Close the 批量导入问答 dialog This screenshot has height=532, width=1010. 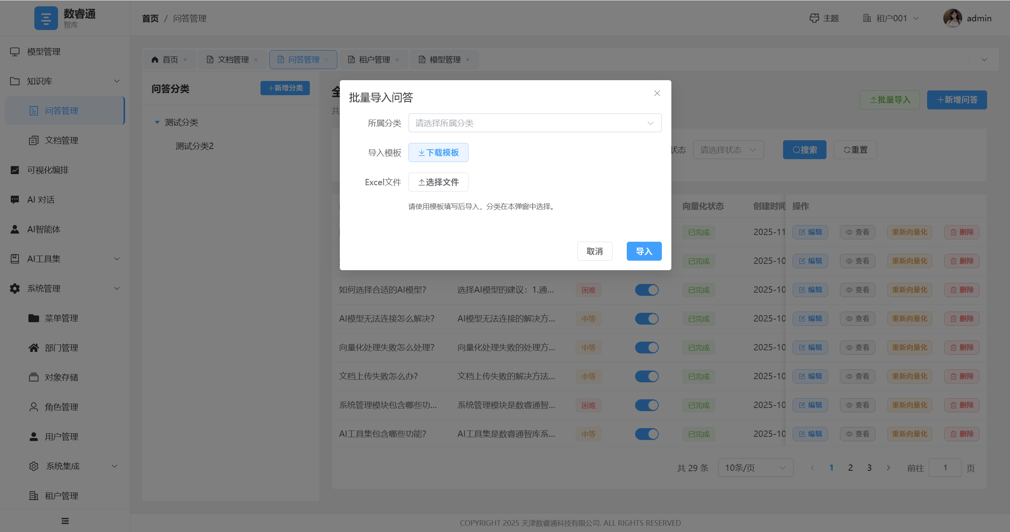[657, 93]
